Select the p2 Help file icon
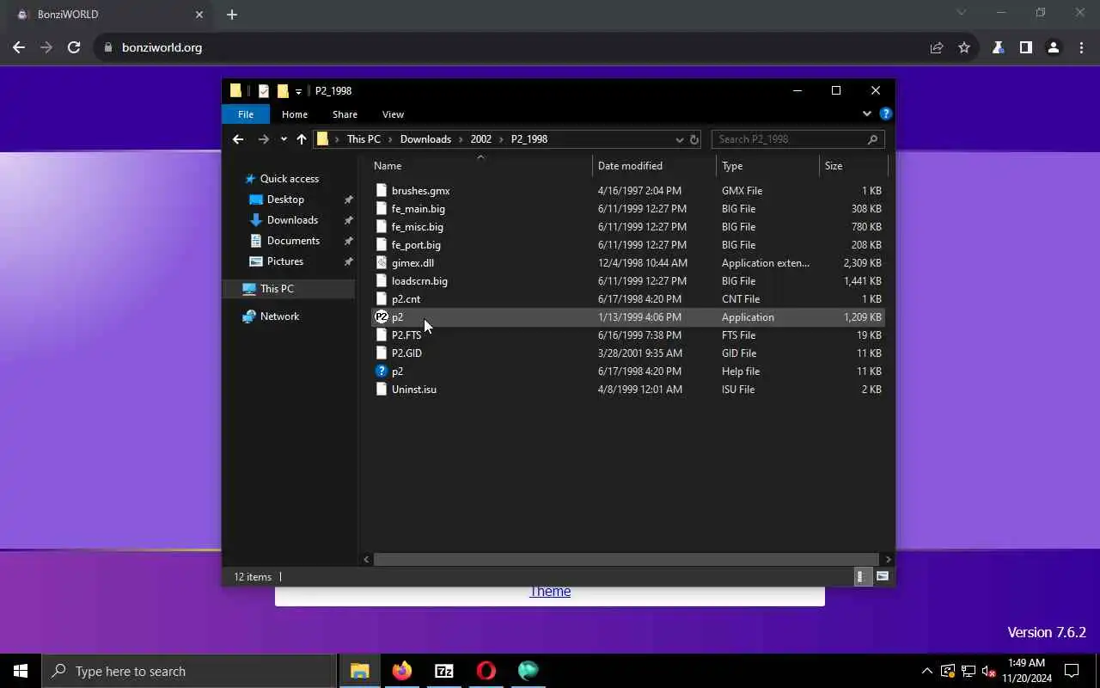The height and width of the screenshot is (688, 1100). 382,372
